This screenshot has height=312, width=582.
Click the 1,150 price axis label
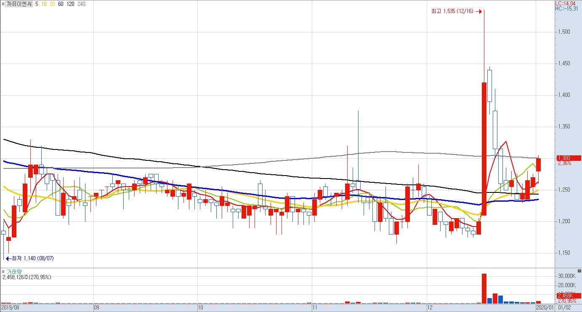tap(564, 253)
